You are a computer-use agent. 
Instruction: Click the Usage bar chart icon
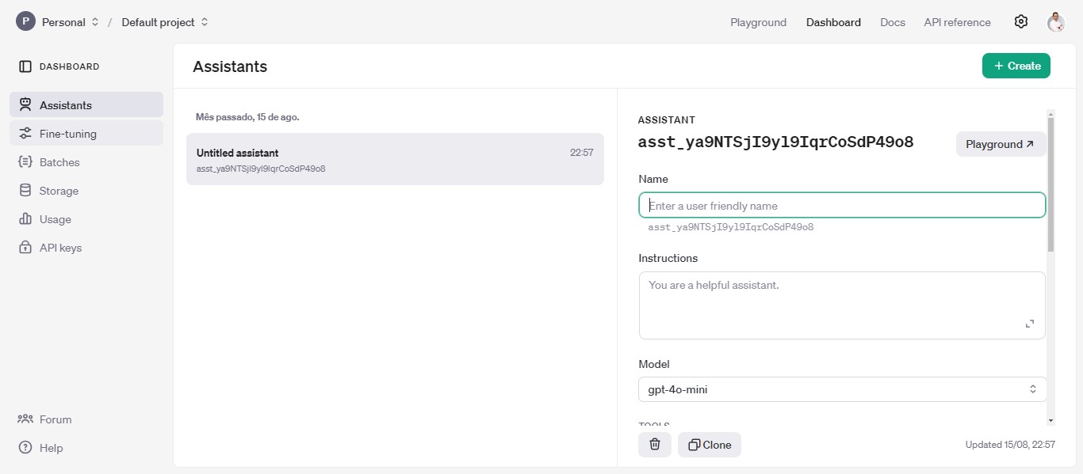[25, 219]
